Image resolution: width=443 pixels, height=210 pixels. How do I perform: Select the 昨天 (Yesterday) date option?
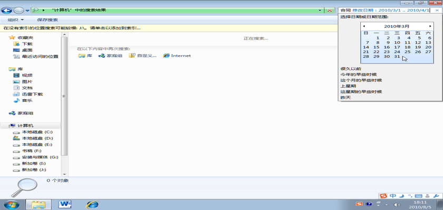(x=346, y=97)
